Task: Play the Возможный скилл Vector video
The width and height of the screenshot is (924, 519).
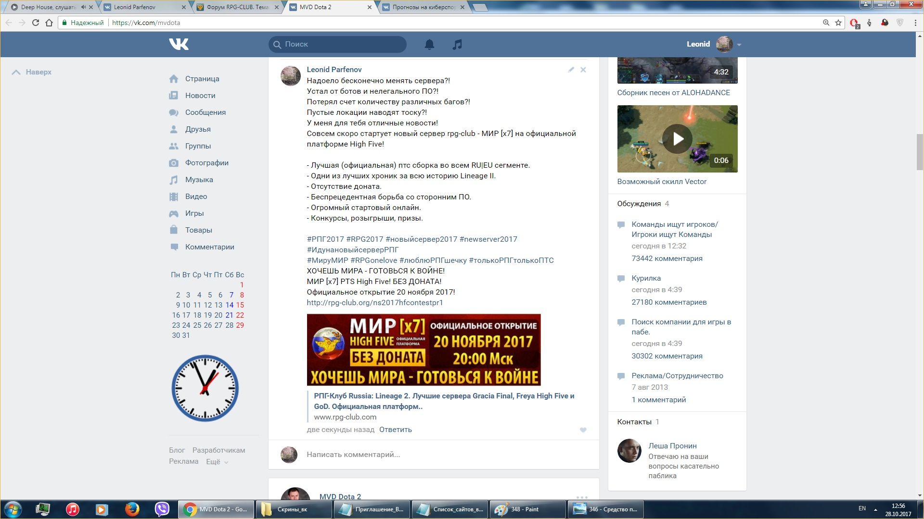Action: pyautogui.click(x=677, y=139)
